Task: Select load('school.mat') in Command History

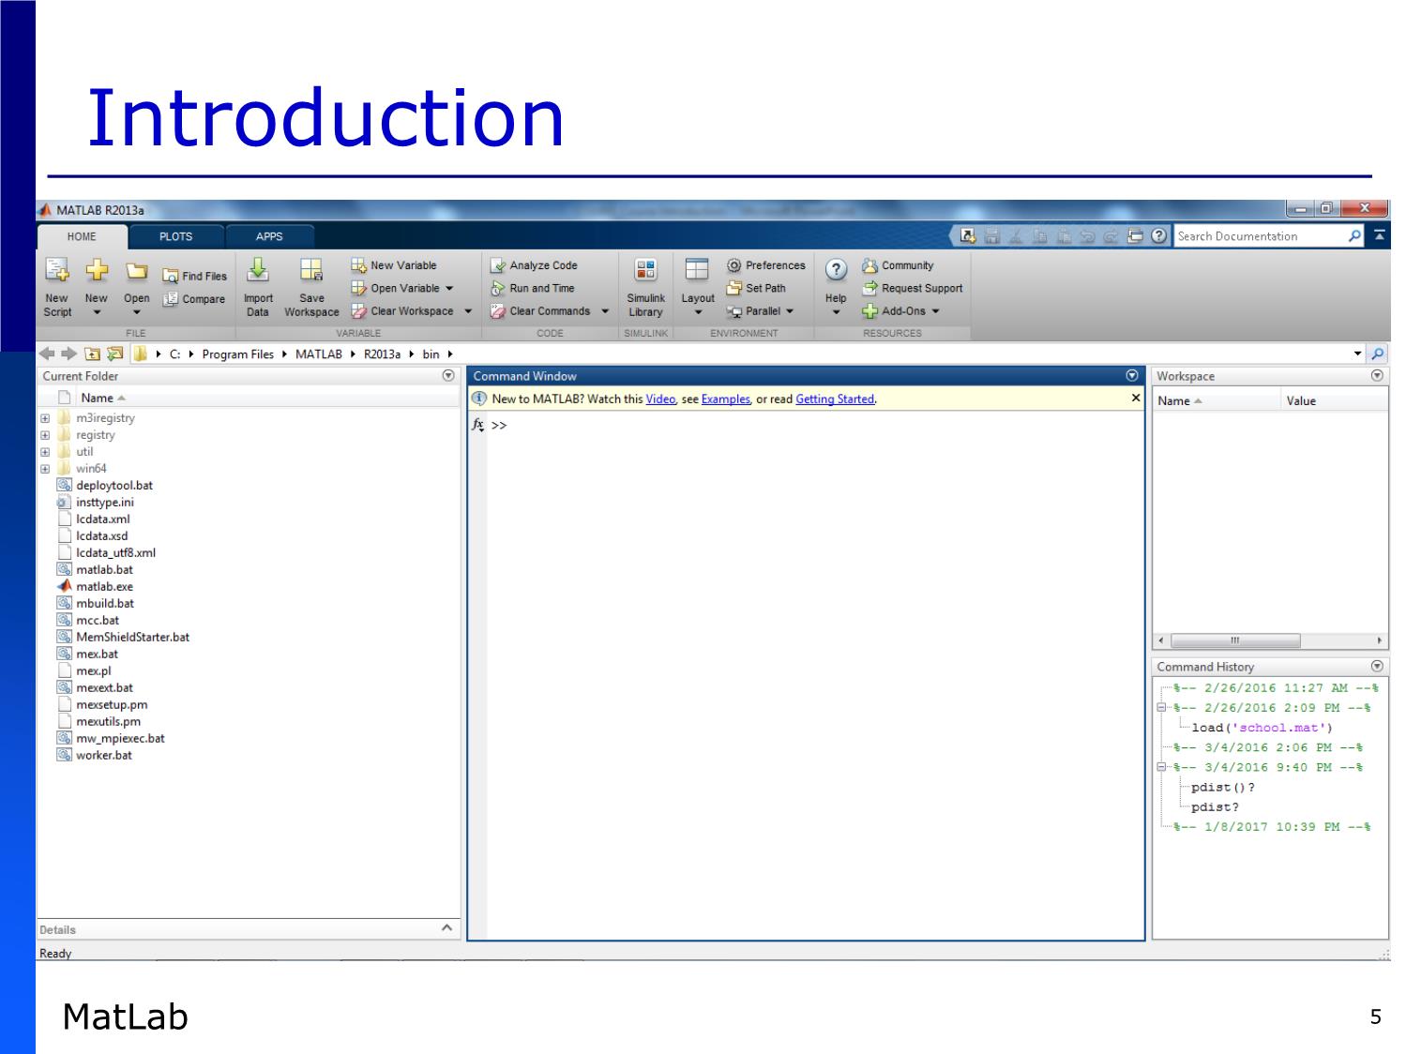Action: 1262,728
